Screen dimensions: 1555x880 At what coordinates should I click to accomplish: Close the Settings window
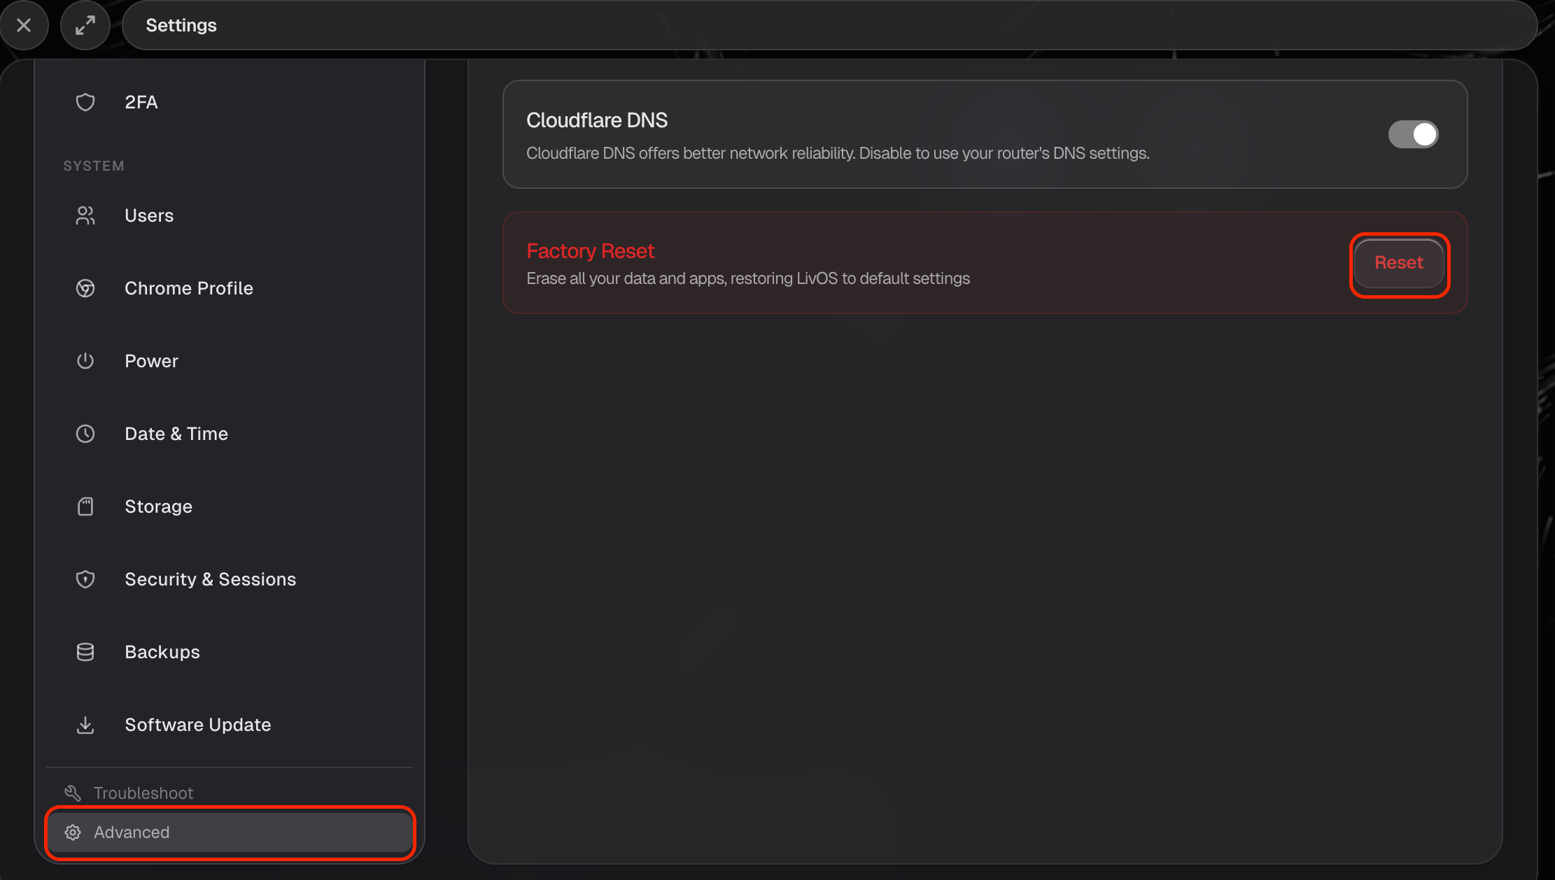point(24,26)
